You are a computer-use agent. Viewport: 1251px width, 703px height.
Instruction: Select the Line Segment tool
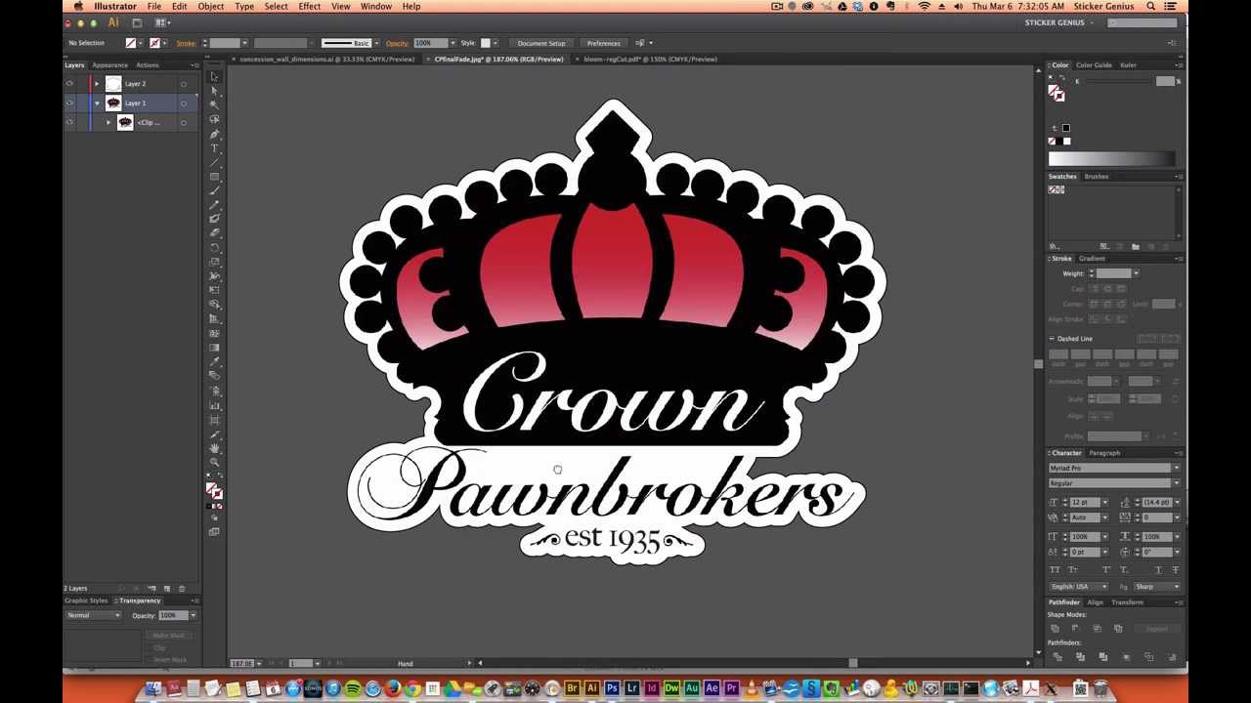[x=214, y=162]
